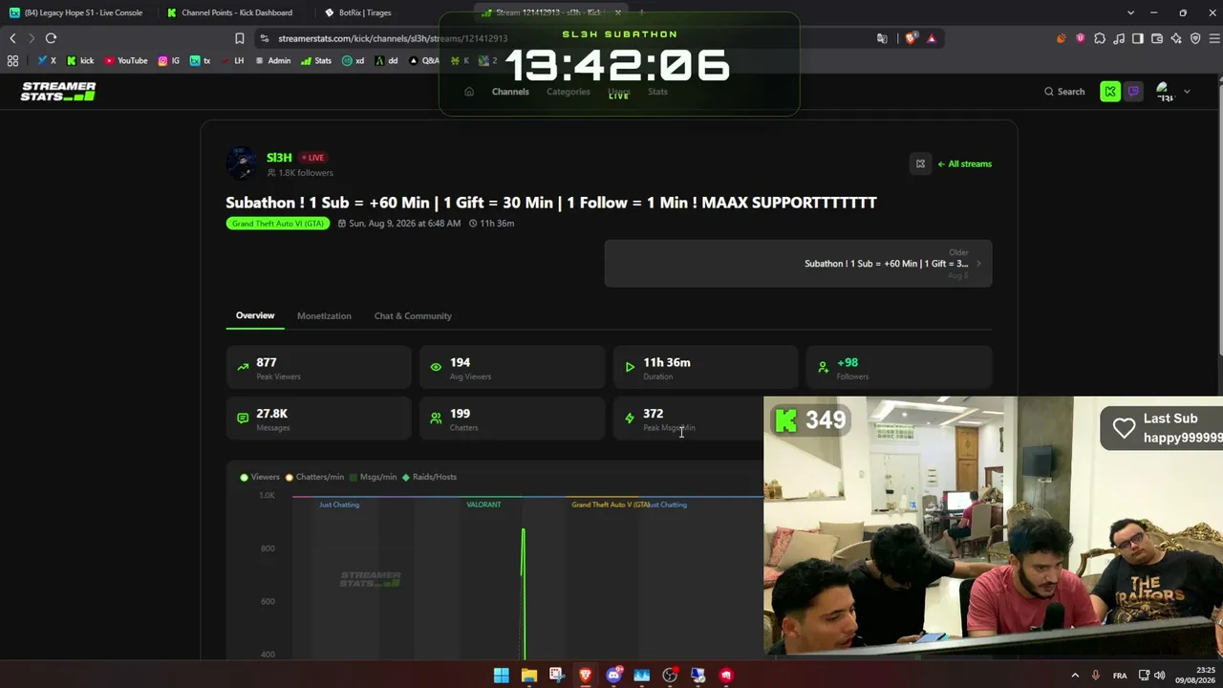This screenshot has height=688, width=1223.
Task: Switch to the Chat & Community tab
Action: 413,316
